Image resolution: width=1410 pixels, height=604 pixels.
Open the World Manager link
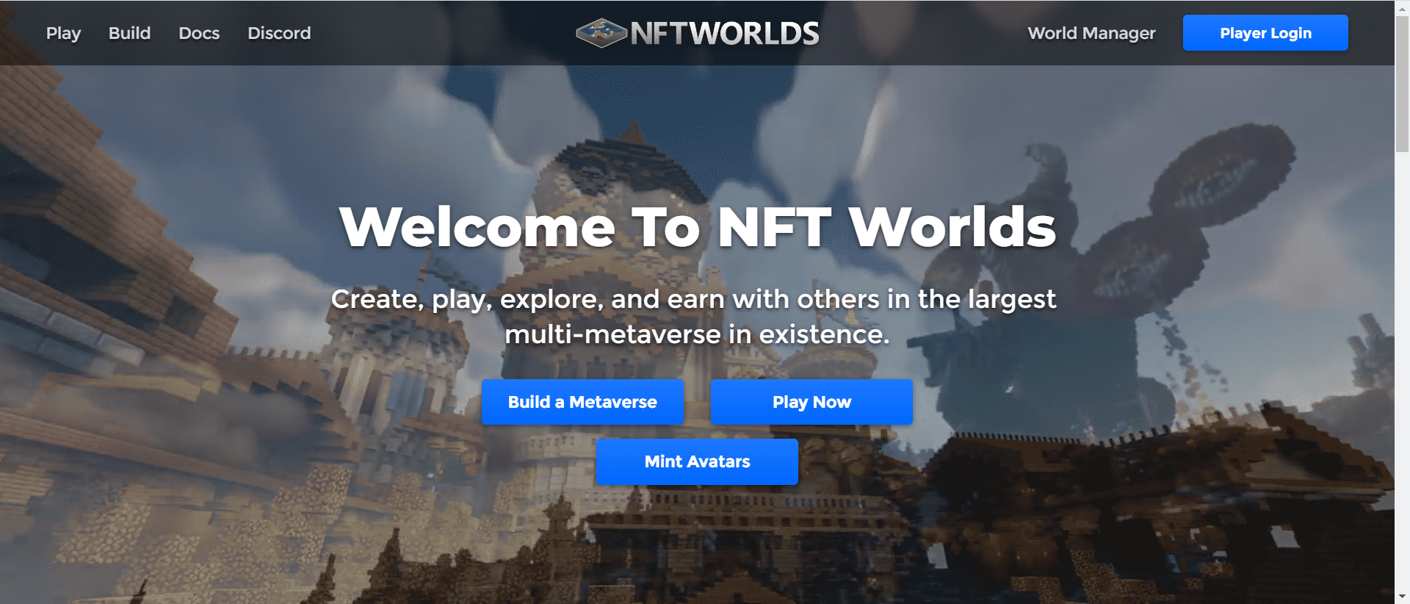(x=1091, y=33)
